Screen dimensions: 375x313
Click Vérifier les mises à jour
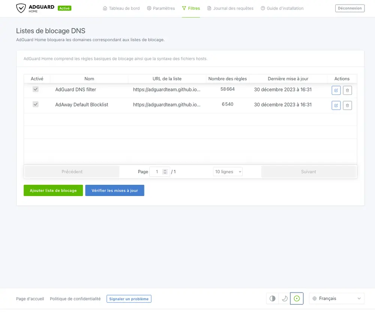115,190
